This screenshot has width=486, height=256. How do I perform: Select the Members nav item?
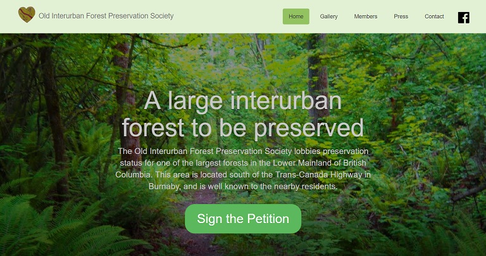point(366,16)
